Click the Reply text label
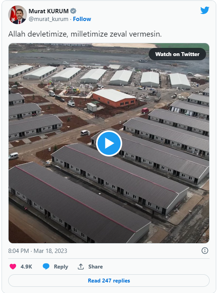This screenshot has width=217, height=293. click(x=61, y=267)
